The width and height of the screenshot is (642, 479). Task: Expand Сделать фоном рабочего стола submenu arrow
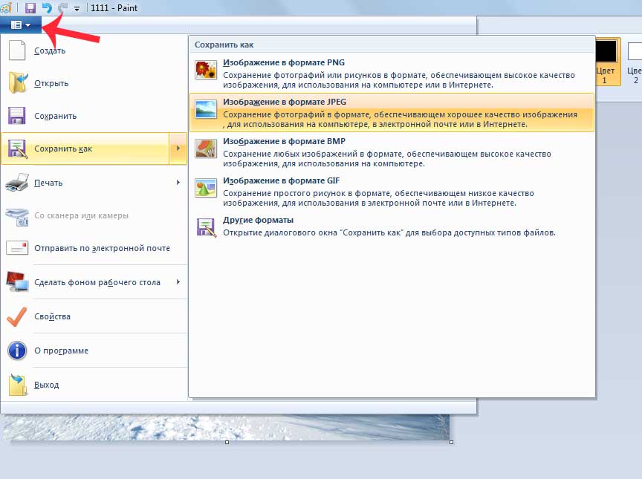[178, 282]
